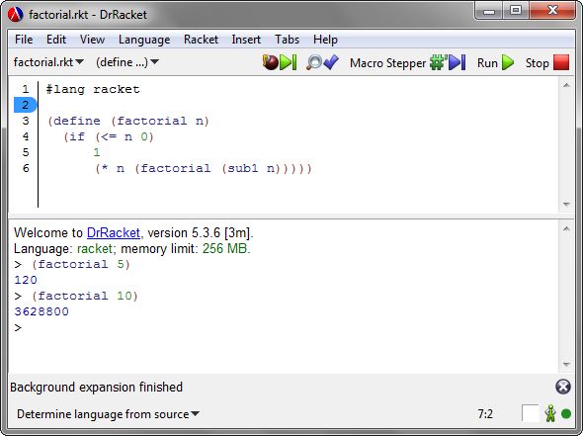Click the 7:2 cursor position indicator

(485, 414)
